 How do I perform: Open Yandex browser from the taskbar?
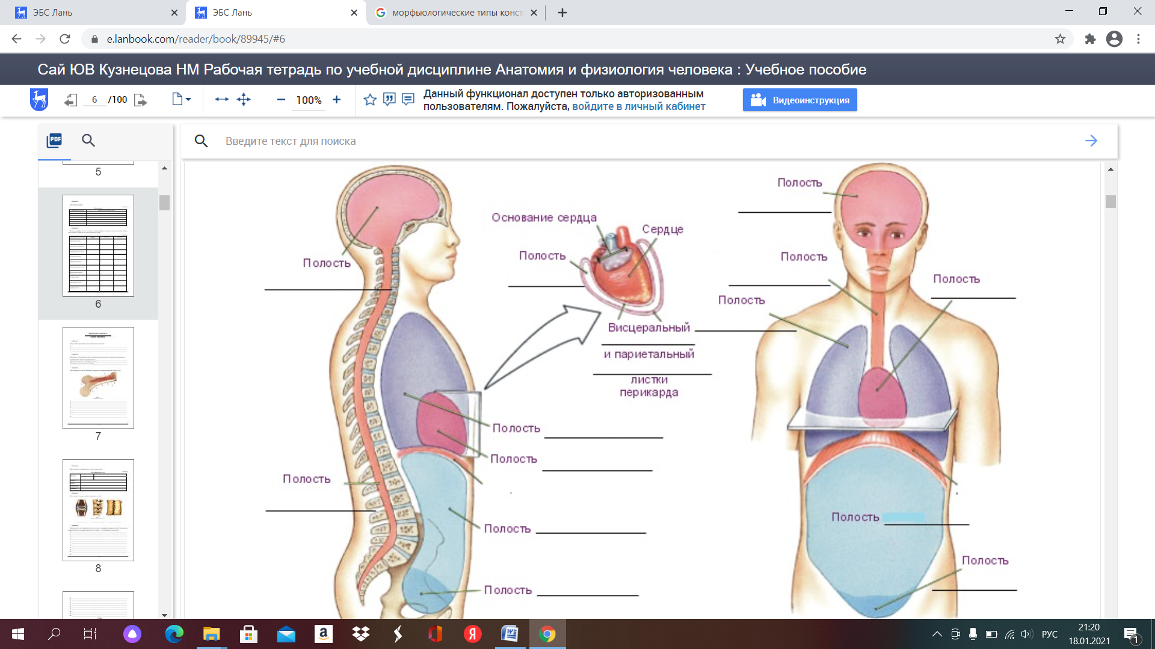pyautogui.click(x=473, y=634)
